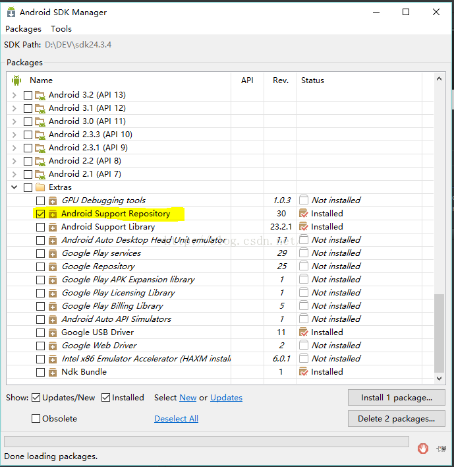Click the Android 2.2 (API 8) platform folder icon

[40, 161]
